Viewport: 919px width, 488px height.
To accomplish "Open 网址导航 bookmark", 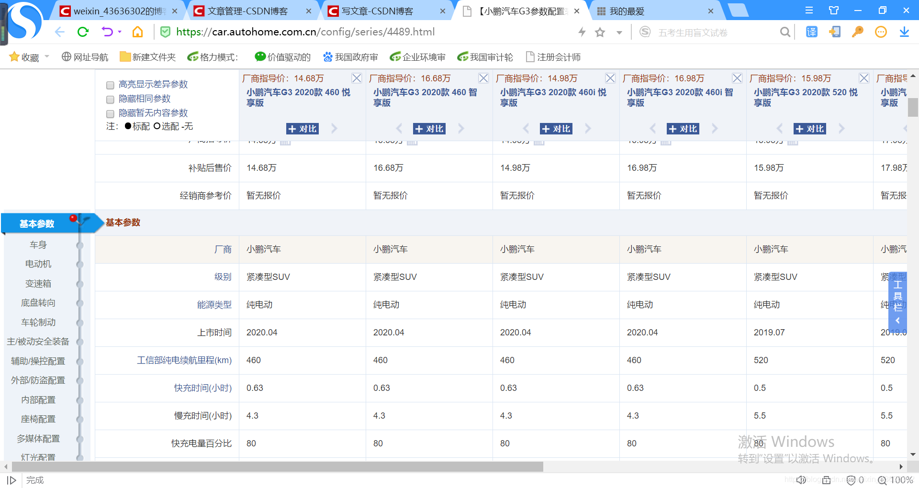I will click(85, 57).
